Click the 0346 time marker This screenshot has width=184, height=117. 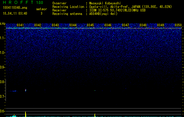(108, 25)
